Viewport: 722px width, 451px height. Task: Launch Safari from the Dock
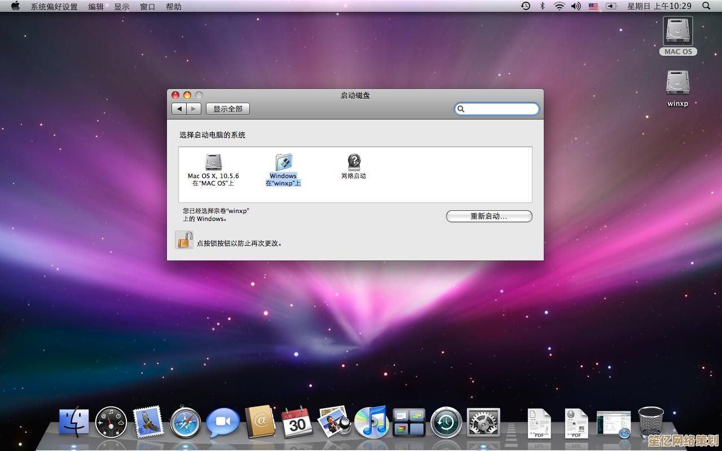[186, 423]
